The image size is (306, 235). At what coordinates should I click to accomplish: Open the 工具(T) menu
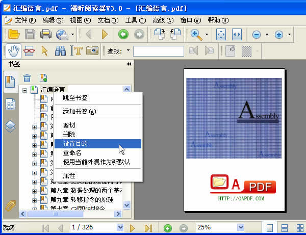click(136, 20)
